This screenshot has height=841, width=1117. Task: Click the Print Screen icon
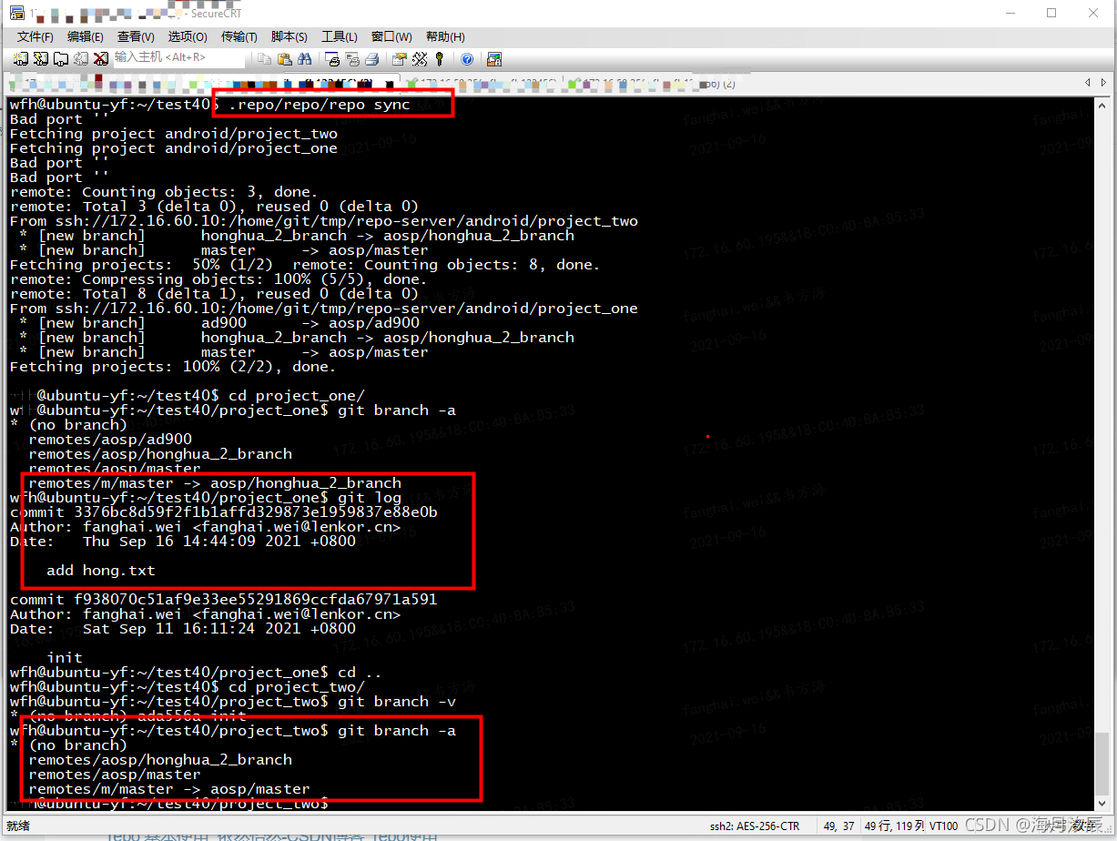[x=332, y=59]
